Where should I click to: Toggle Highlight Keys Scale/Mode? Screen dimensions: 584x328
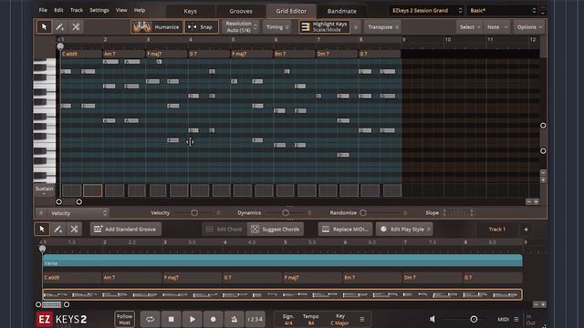tap(324, 26)
